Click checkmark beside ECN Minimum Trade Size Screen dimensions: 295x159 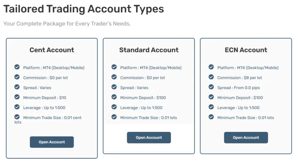[211, 117]
